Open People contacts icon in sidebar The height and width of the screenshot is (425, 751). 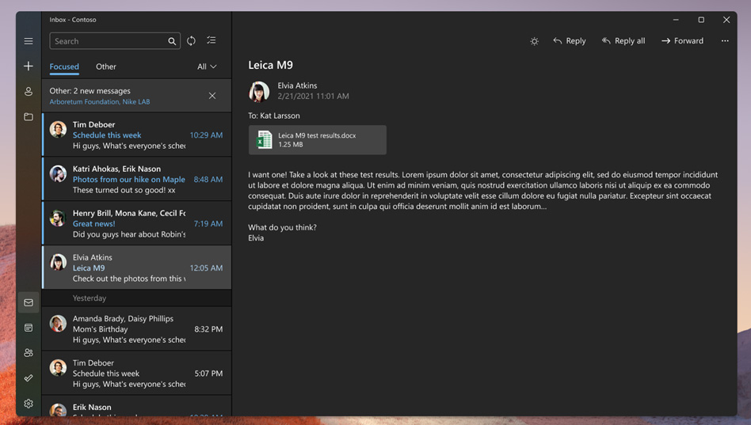(29, 353)
